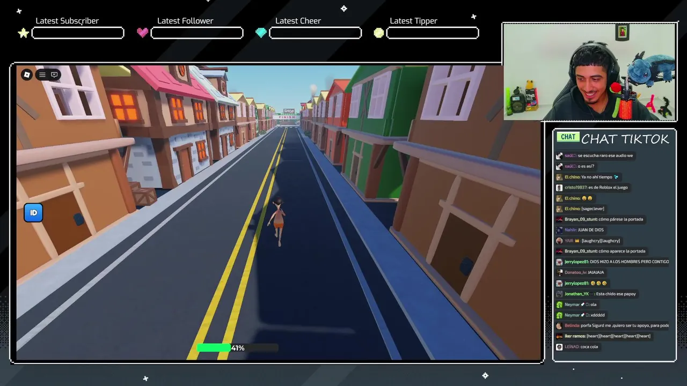Click the Latest Subscriber name box

tap(78, 33)
